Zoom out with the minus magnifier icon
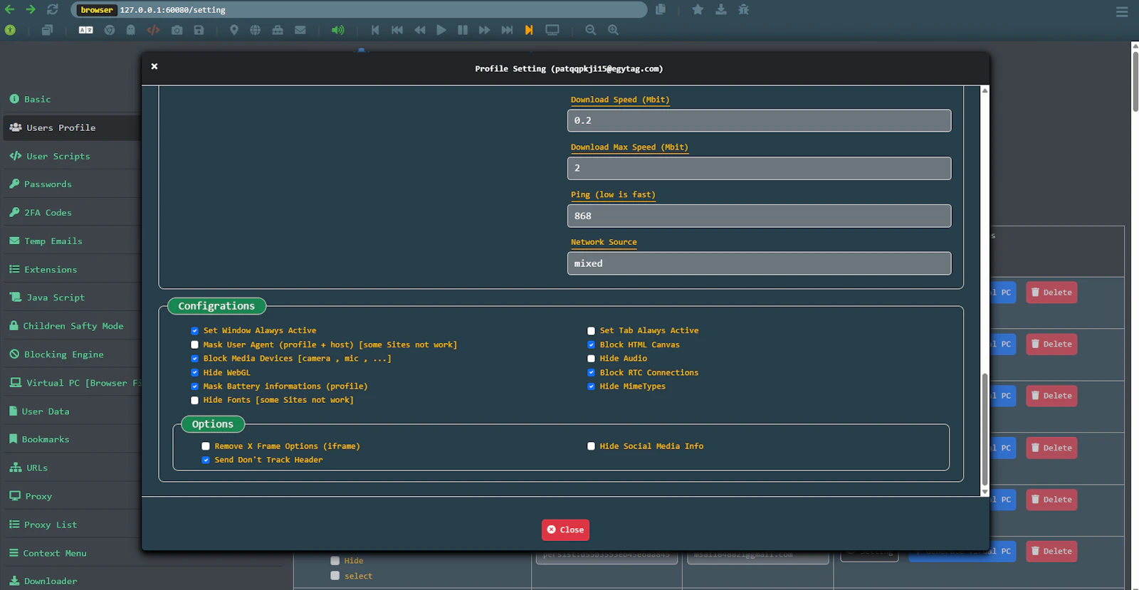1139x590 pixels. click(x=591, y=30)
